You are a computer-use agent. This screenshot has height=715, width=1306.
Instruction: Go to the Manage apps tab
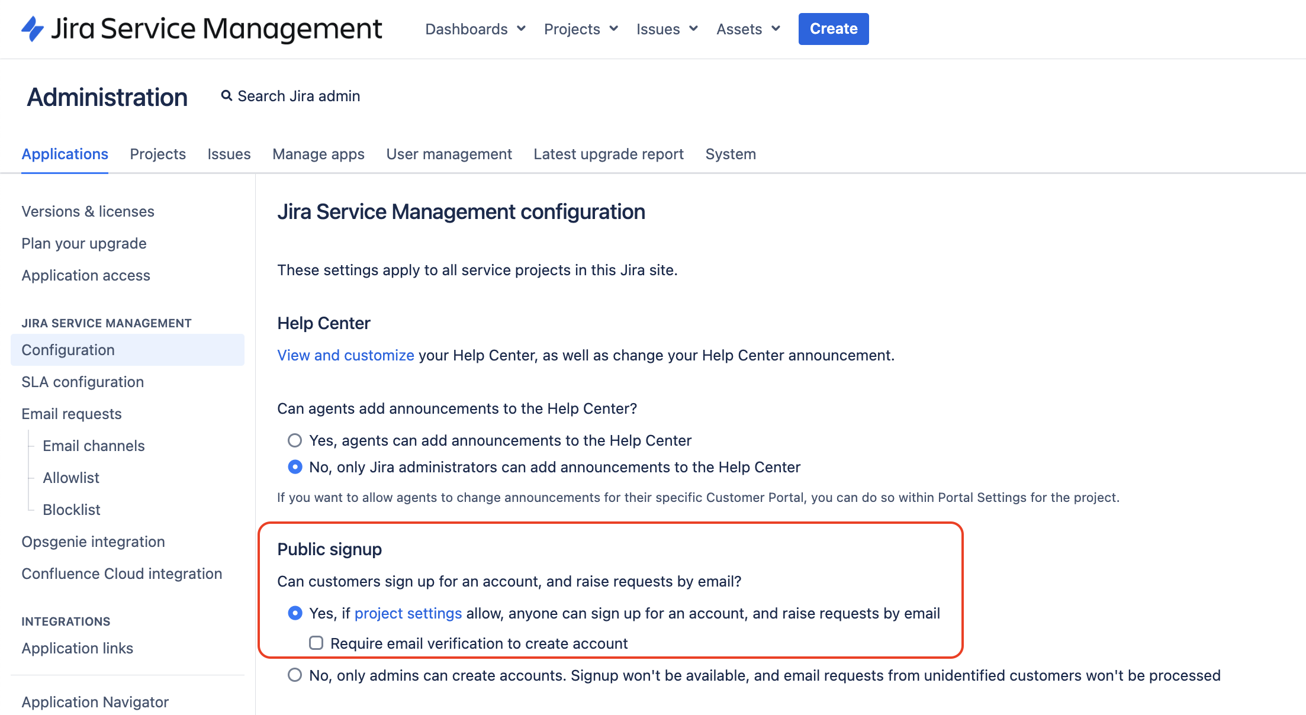[319, 154]
